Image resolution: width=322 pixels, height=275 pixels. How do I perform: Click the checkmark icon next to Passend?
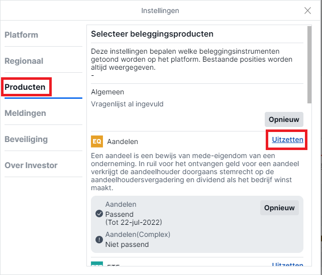(99, 213)
